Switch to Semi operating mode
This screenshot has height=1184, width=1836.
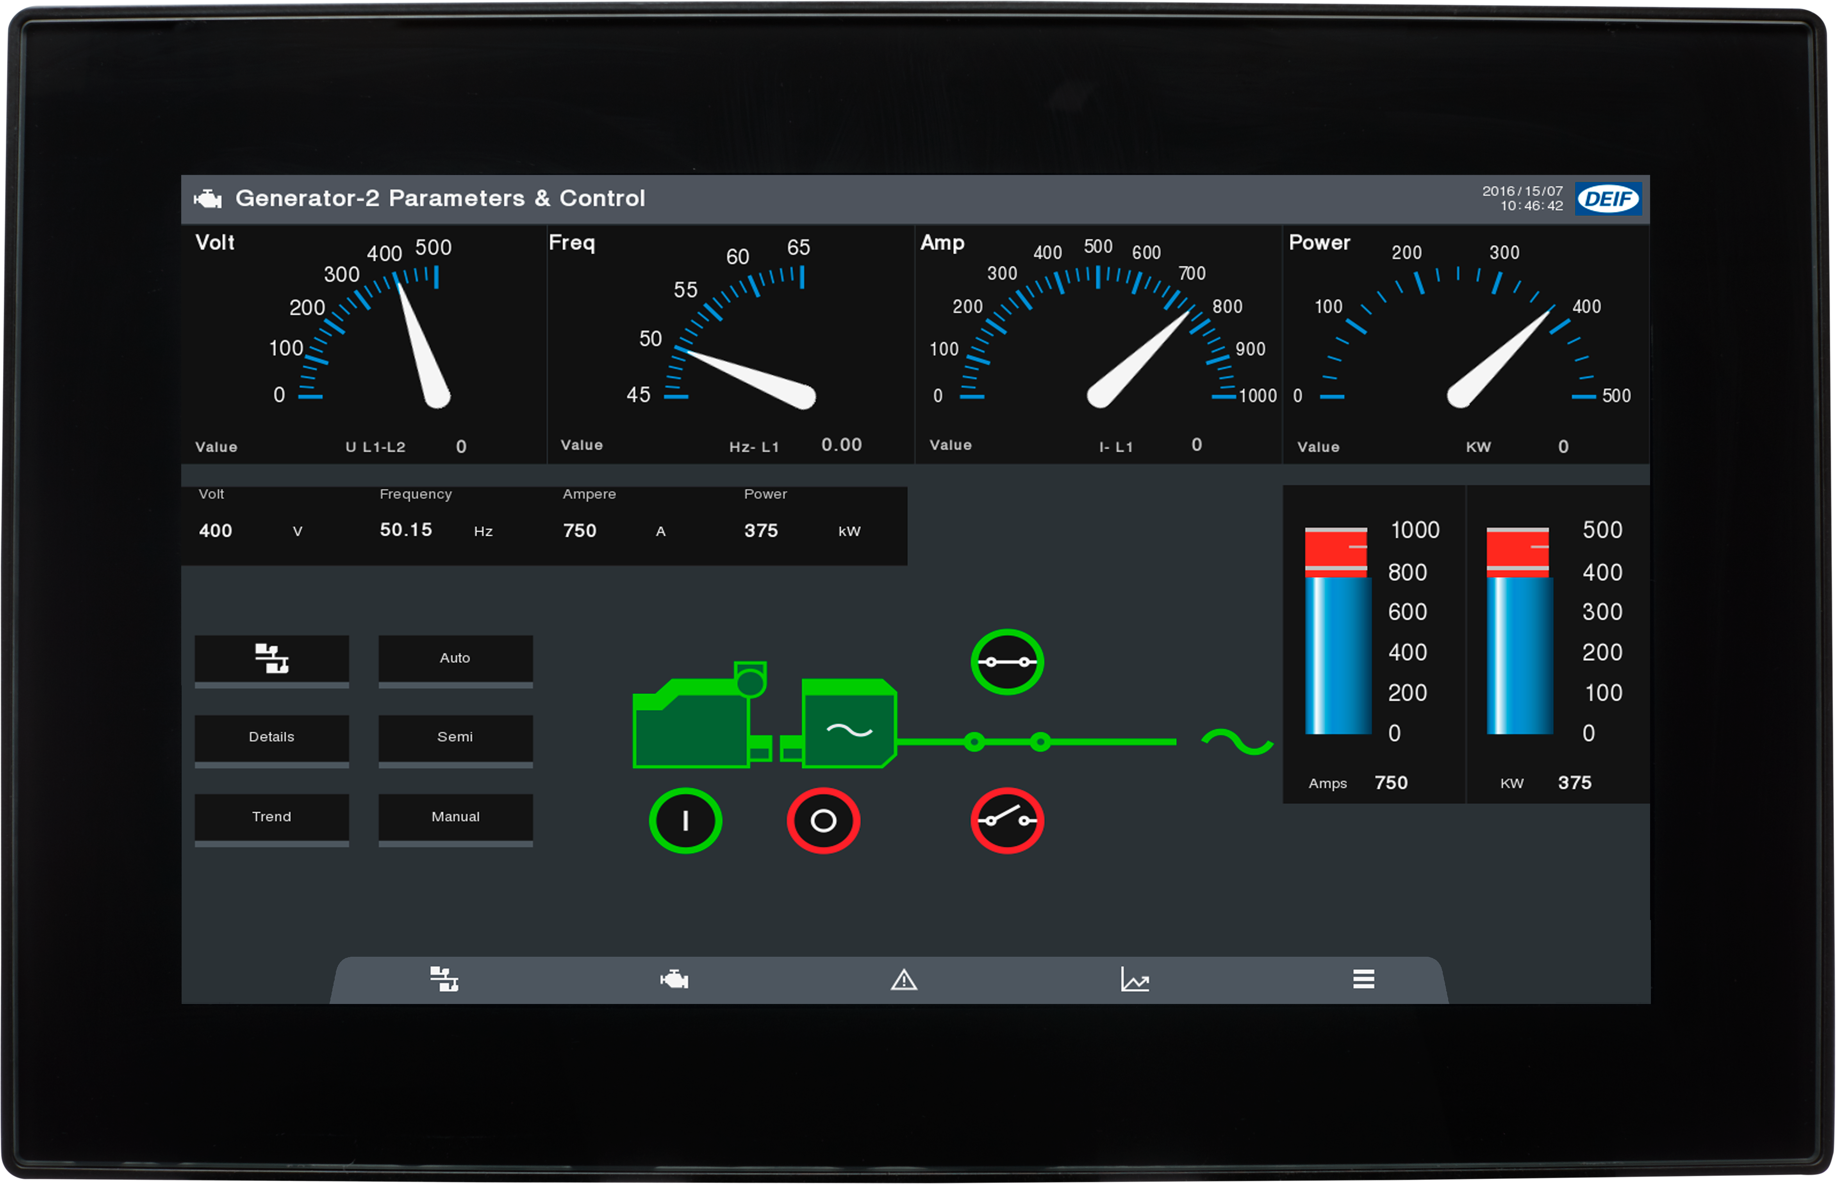click(x=455, y=737)
